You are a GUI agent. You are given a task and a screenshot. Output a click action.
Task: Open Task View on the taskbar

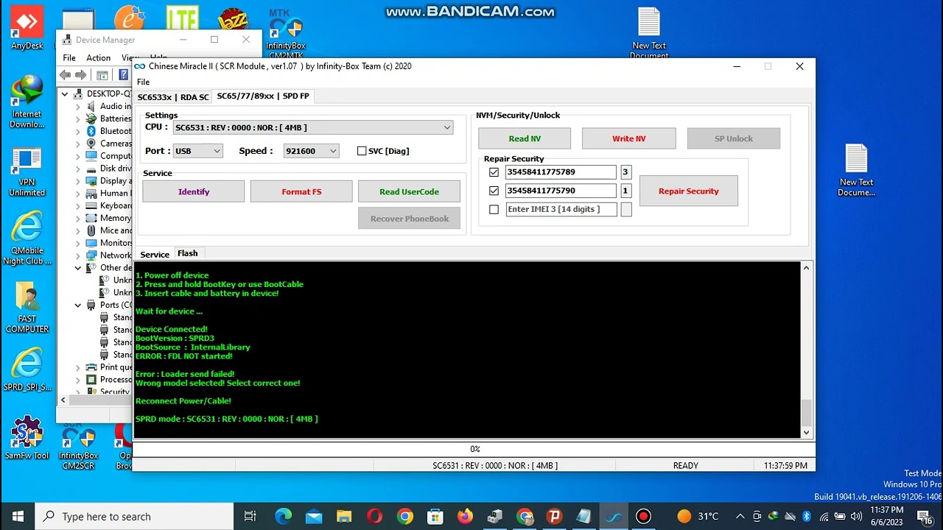[x=250, y=516]
